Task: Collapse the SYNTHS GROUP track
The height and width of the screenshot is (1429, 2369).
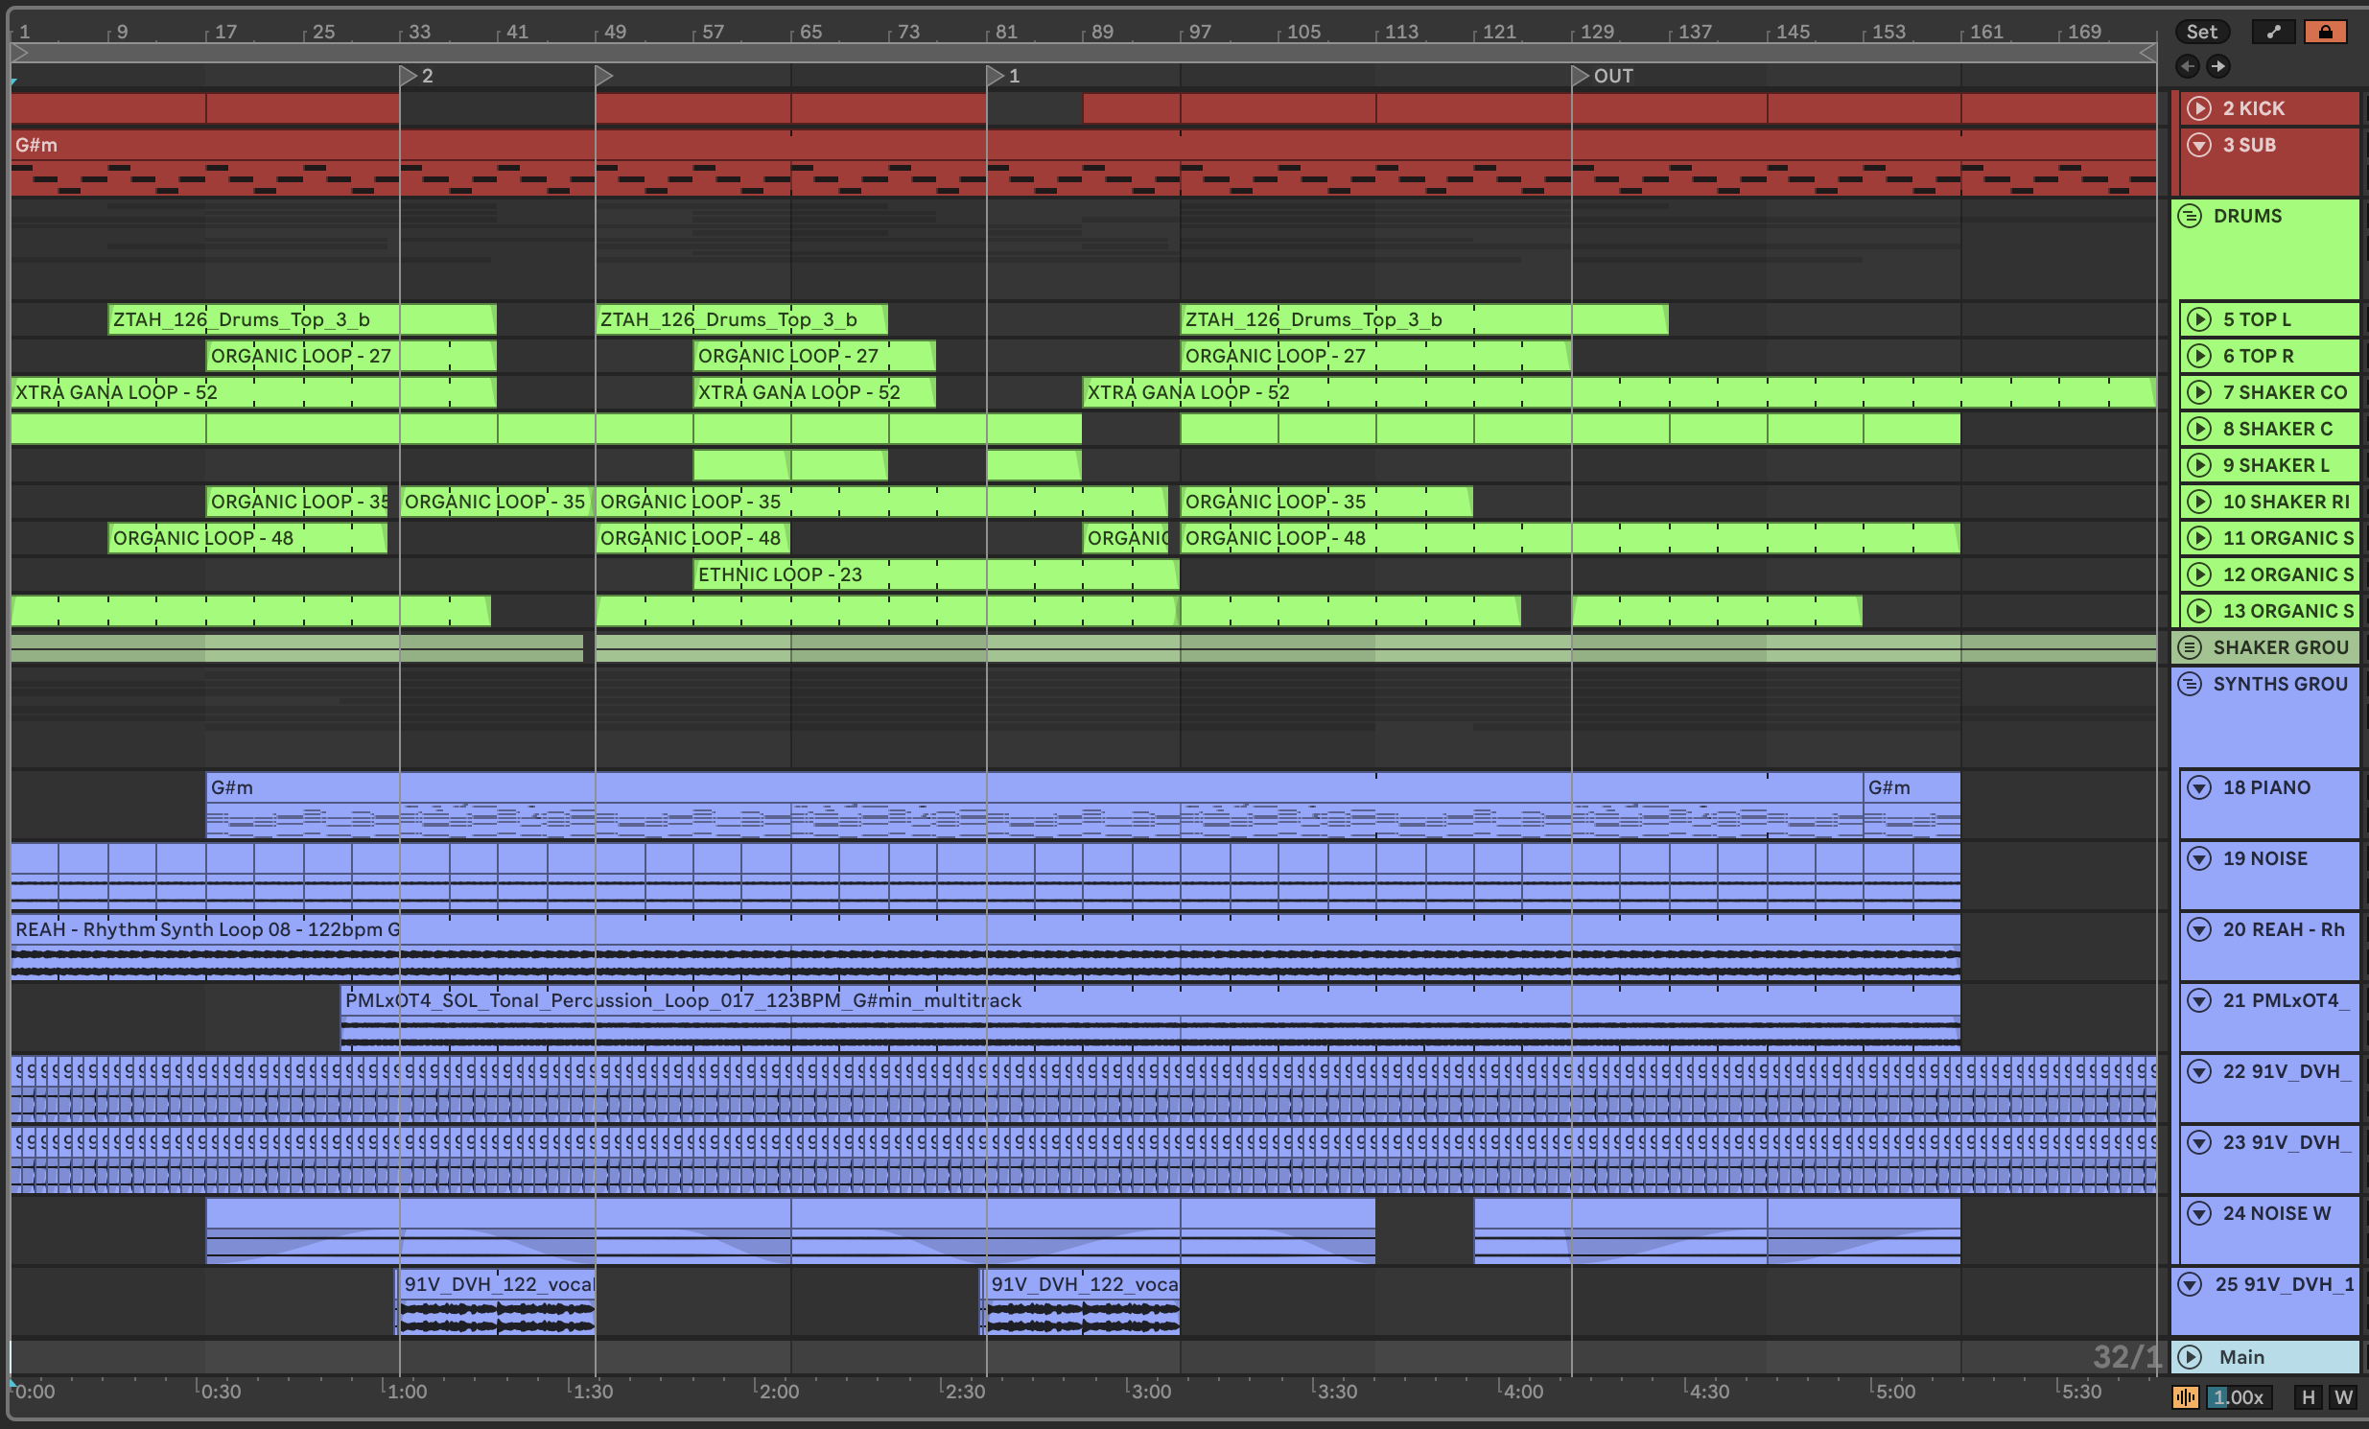Action: [2191, 684]
